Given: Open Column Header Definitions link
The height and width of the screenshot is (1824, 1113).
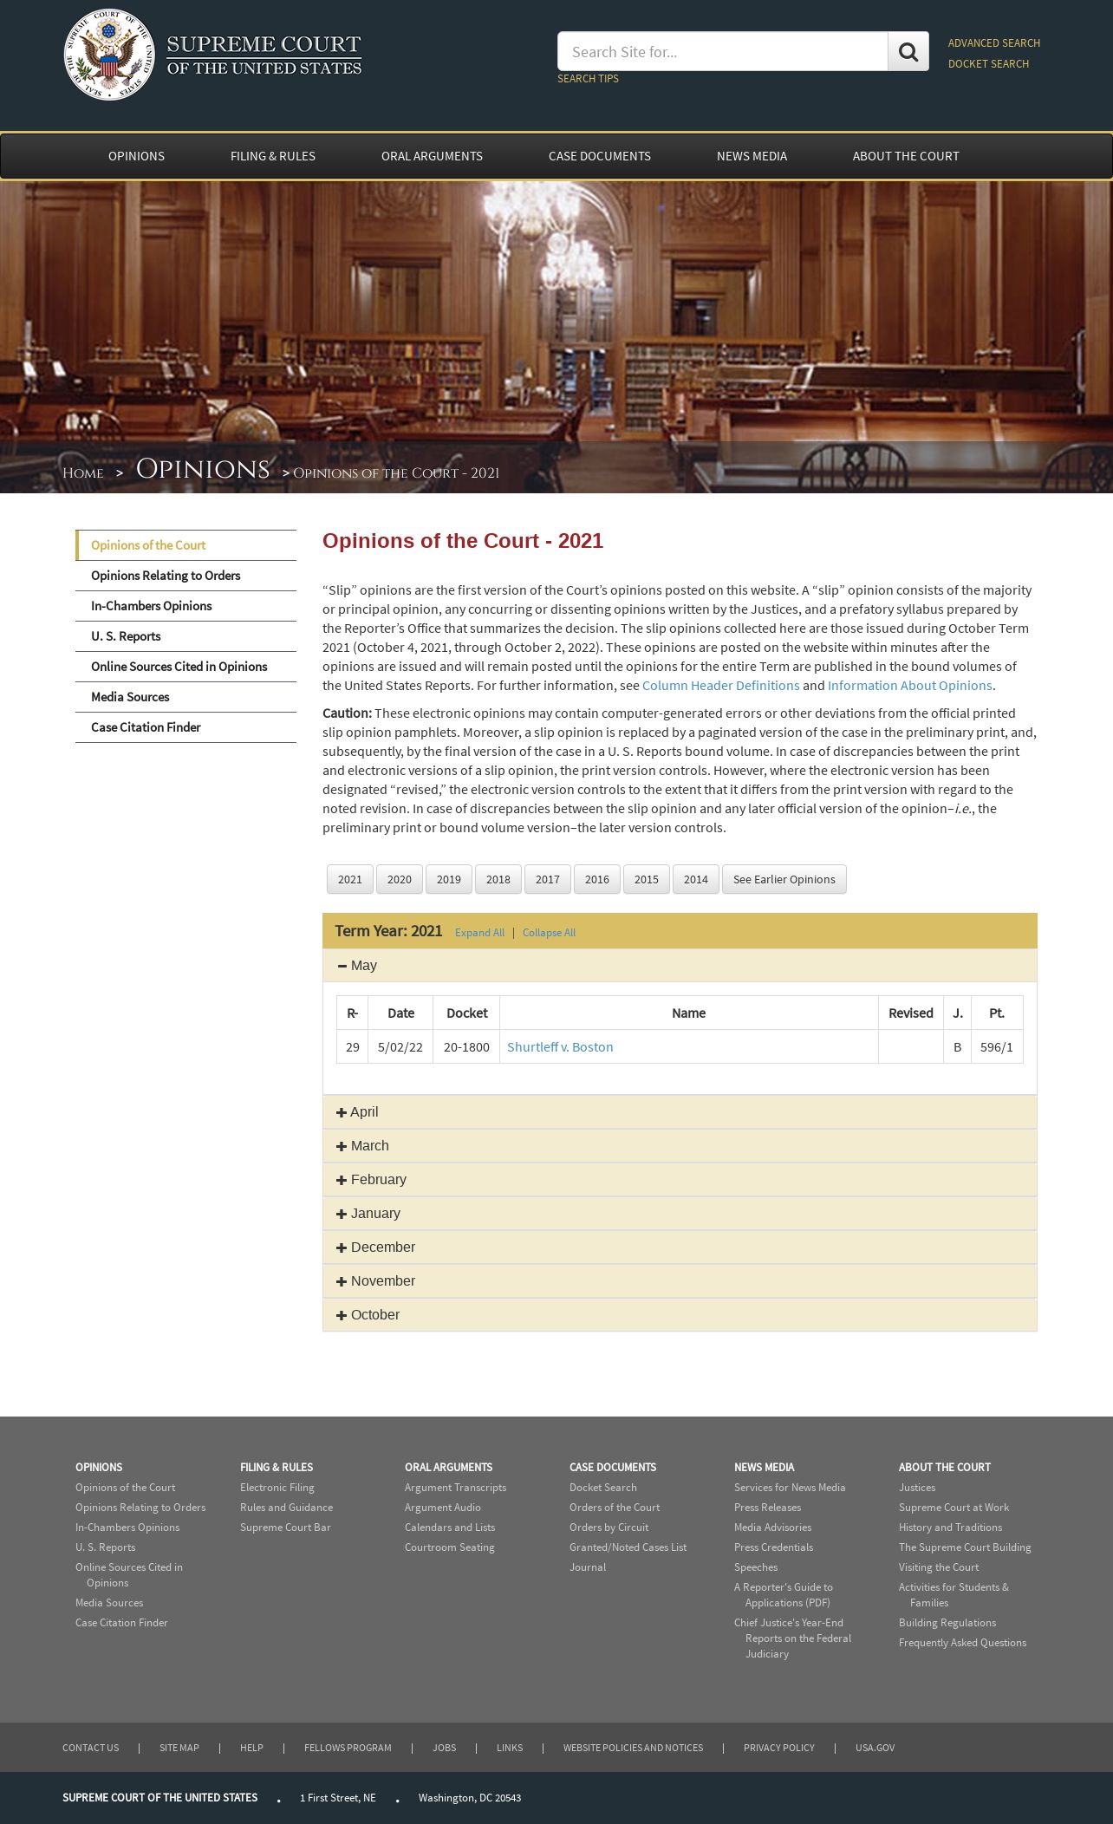Looking at the screenshot, I should click(x=720, y=685).
